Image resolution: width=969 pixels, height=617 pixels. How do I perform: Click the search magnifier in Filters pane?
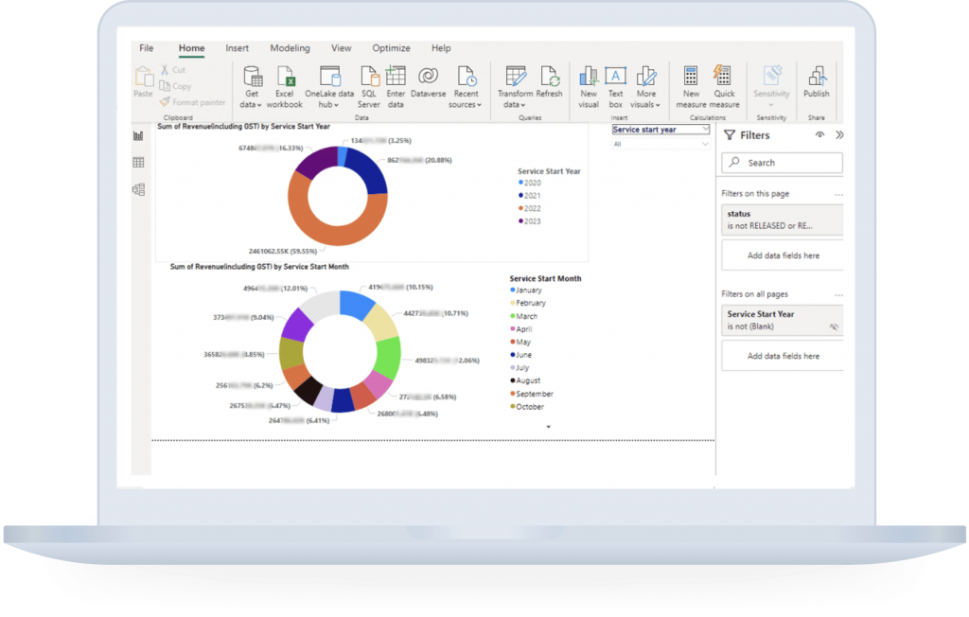tap(734, 162)
